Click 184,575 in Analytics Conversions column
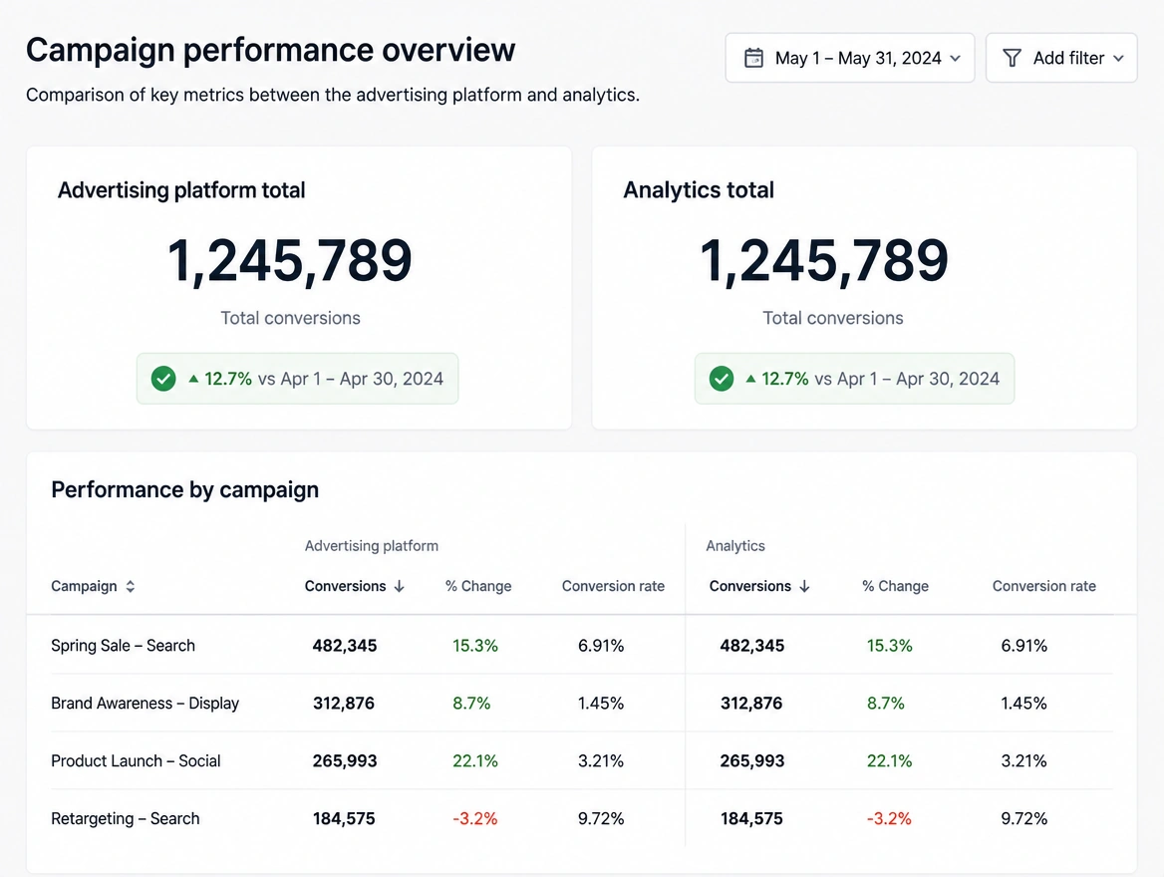Image resolution: width=1164 pixels, height=877 pixels. (751, 819)
